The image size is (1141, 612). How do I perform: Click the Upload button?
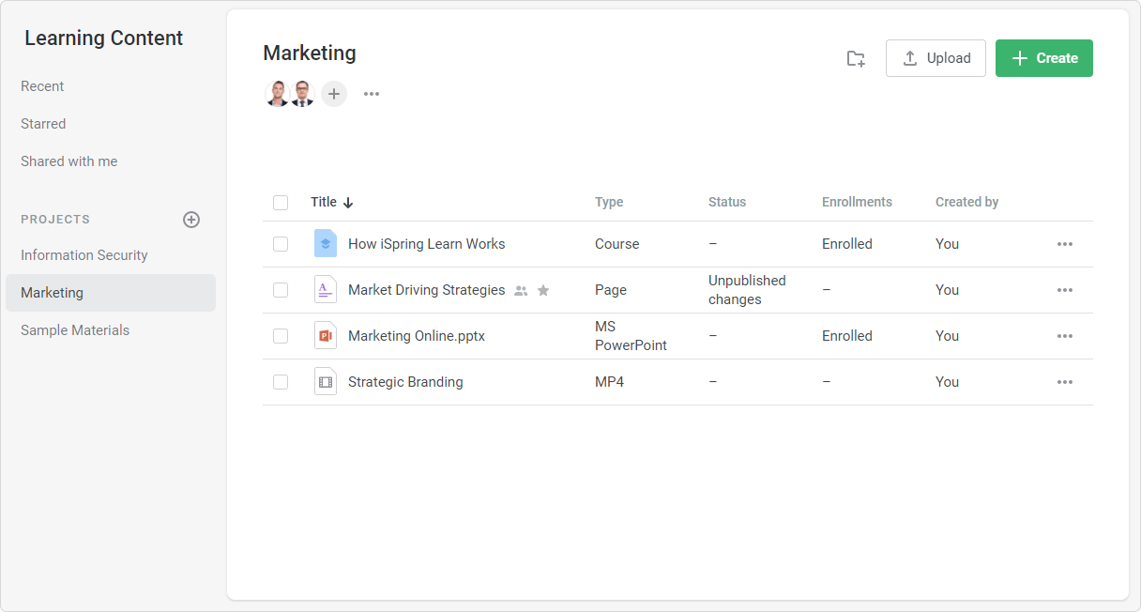(936, 58)
